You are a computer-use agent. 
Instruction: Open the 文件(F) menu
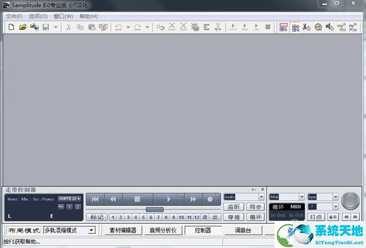tap(14, 16)
